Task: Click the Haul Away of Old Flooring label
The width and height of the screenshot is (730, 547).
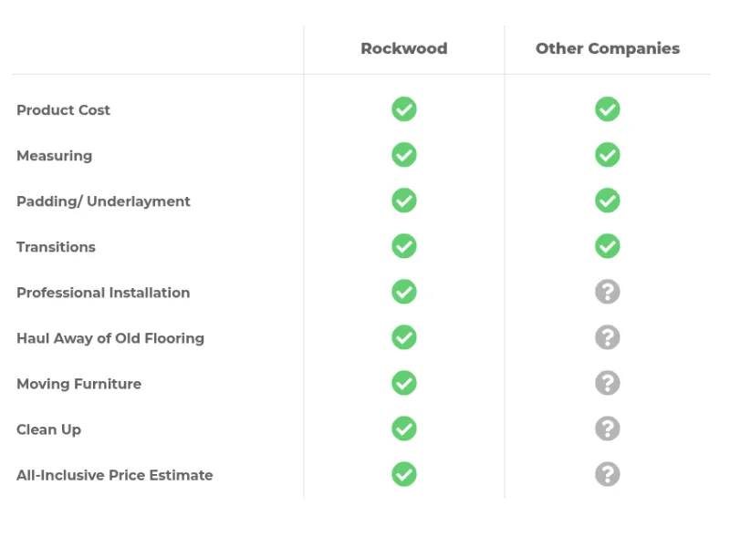Action: [110, 338]
